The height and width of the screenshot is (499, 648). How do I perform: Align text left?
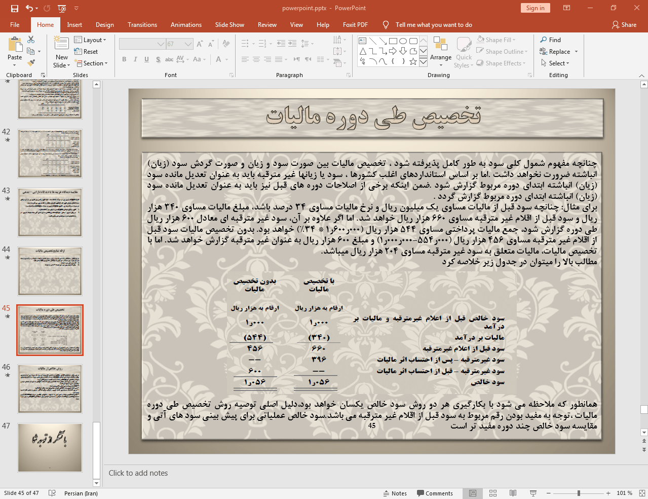pos(245,59)
